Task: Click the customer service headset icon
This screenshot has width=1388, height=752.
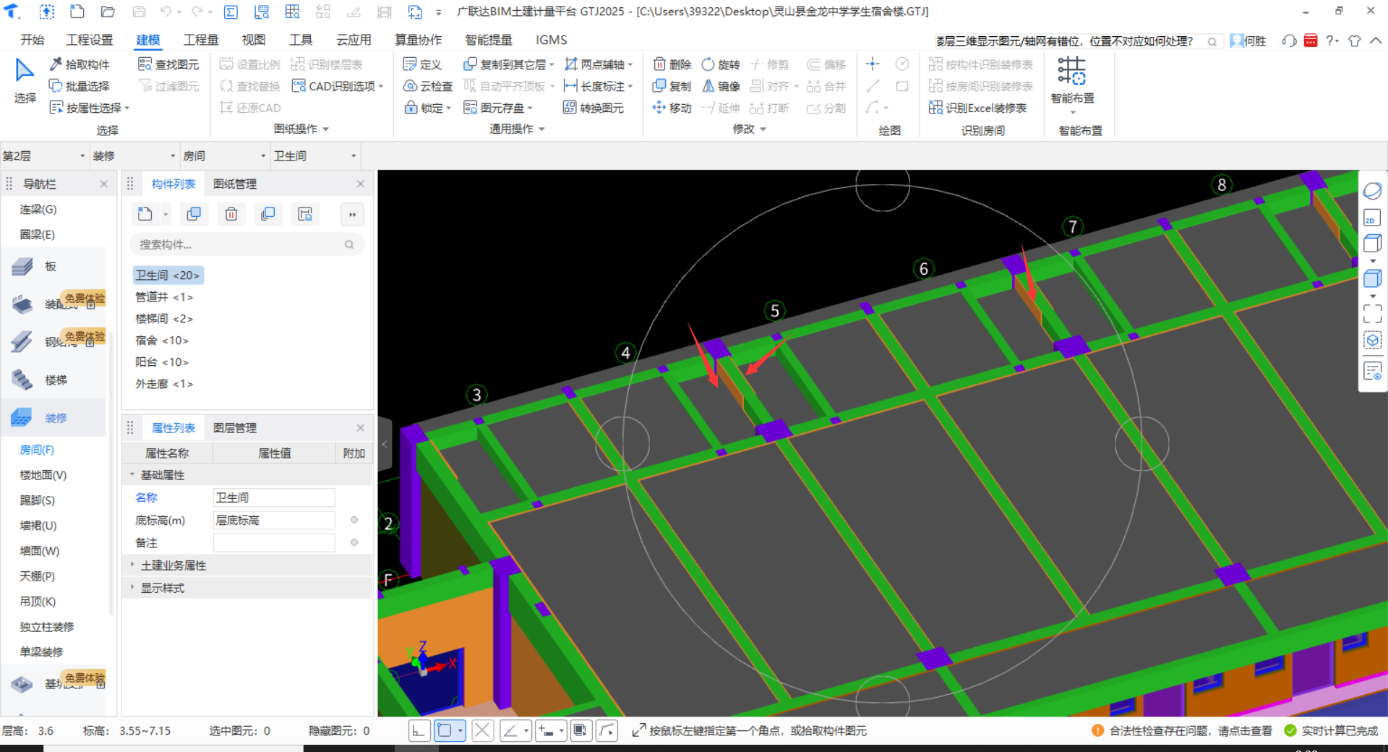Action: click(1288, 40)
